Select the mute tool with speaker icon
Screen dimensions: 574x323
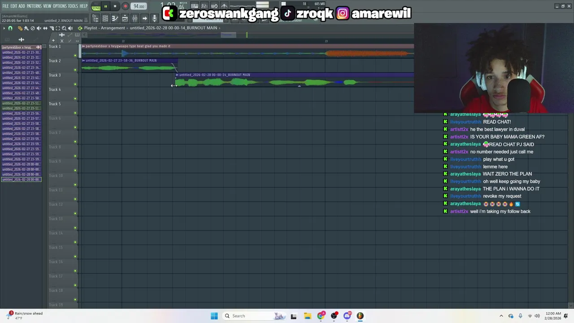(x=39, y=28)
